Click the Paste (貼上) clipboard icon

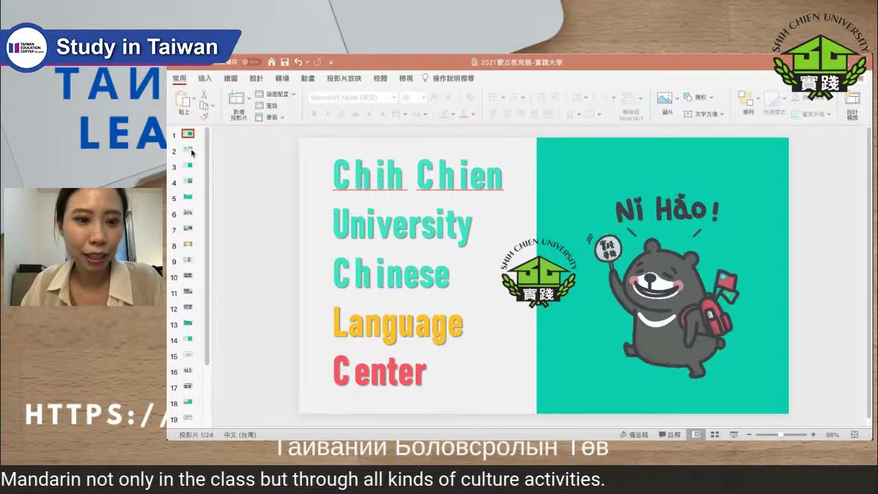click(x=183, y=99)
